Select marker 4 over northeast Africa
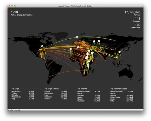 89,51
